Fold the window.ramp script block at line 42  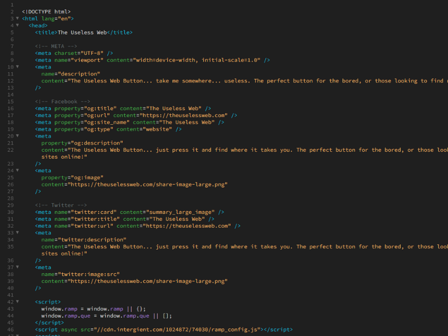tap(17, 302)
